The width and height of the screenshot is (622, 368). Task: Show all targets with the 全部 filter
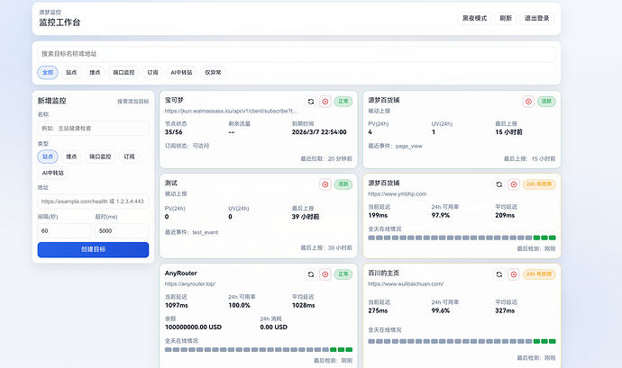point(48,73)
